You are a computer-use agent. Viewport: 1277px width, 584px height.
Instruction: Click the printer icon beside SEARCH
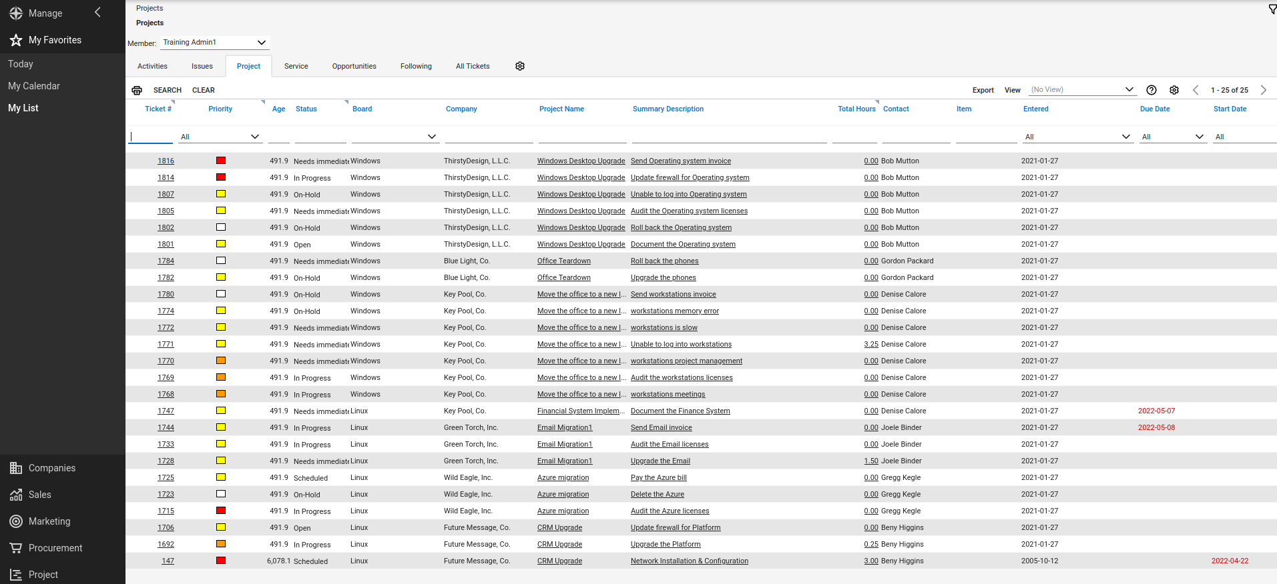(137, 90)
